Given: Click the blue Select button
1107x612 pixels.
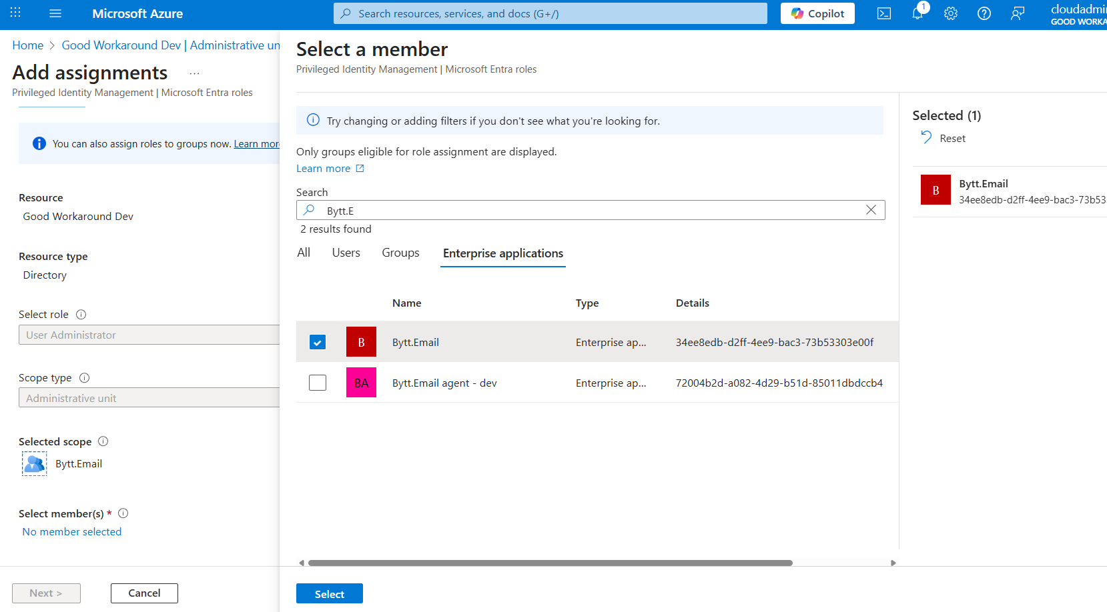Looking at the screenshot, I should [330, 593].
